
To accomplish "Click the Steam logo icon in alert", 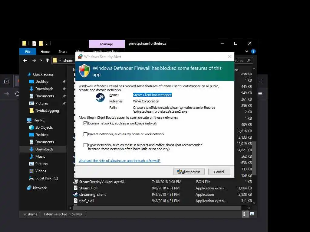I will (x=100, y=98).
